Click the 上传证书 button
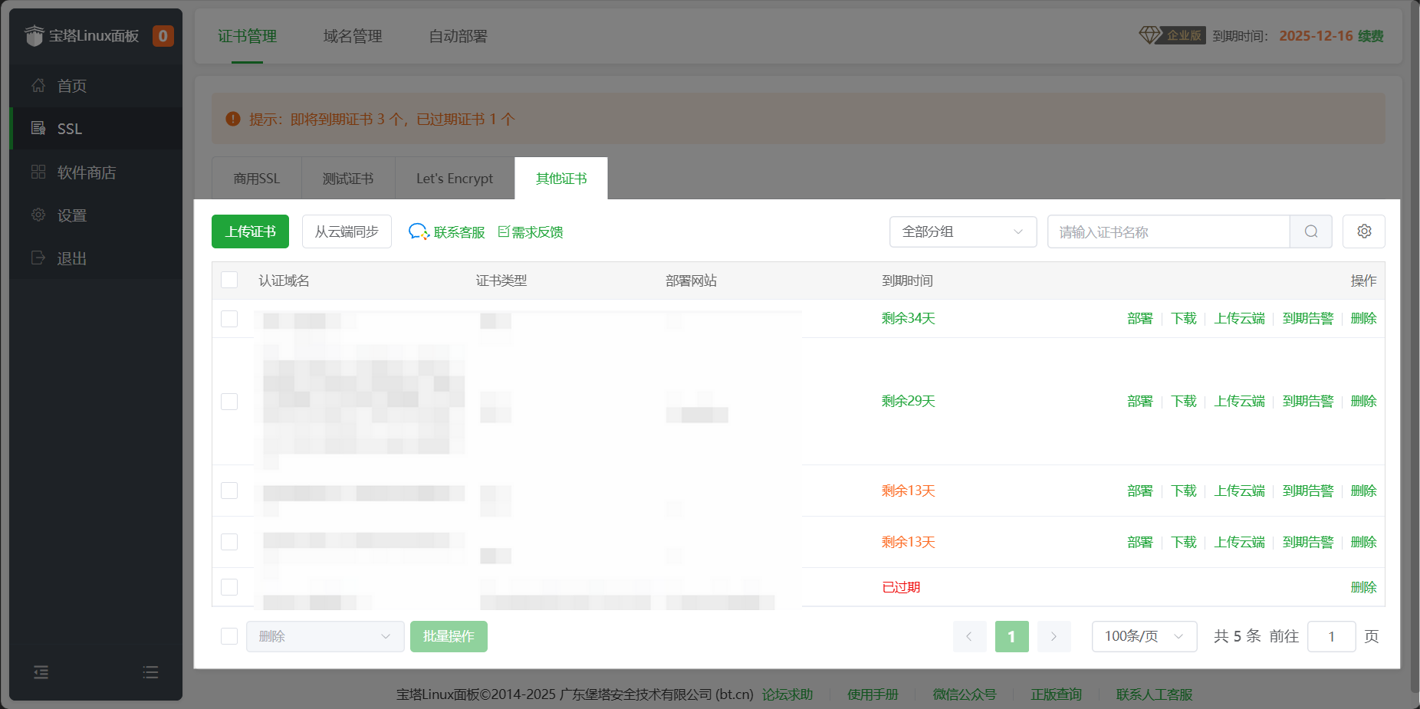 [x=250, y=231]
